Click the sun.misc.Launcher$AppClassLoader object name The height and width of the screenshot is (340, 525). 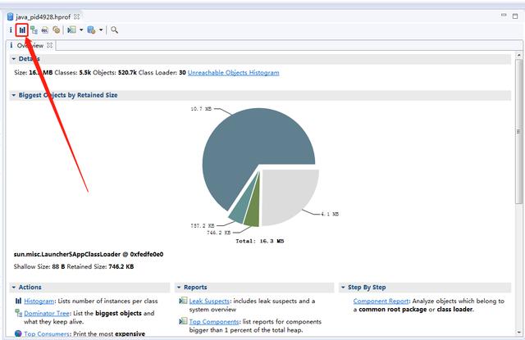(89, 255)
